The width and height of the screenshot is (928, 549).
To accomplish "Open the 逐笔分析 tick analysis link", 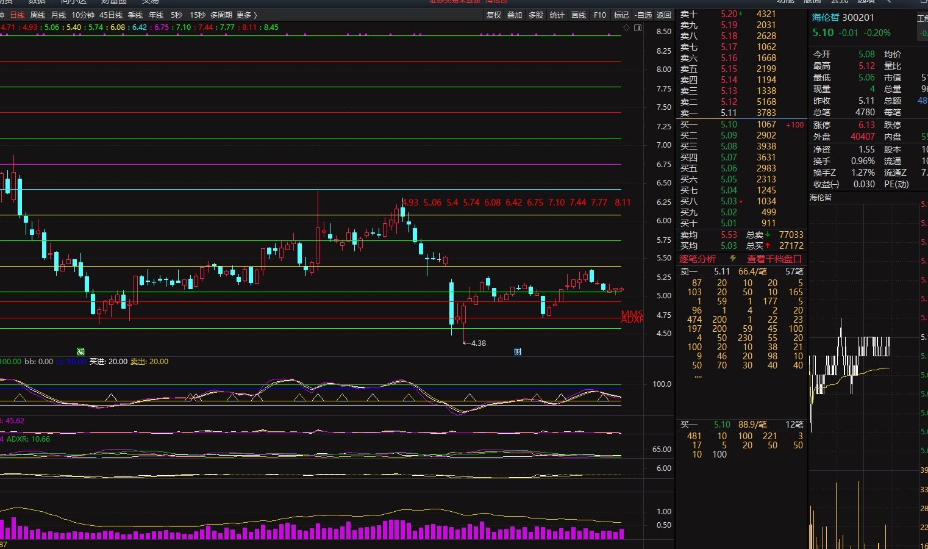I will [x=698, y=259].
